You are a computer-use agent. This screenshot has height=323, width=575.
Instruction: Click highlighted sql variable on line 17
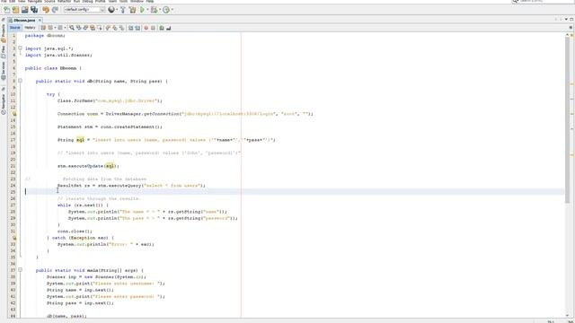[80, 140]
